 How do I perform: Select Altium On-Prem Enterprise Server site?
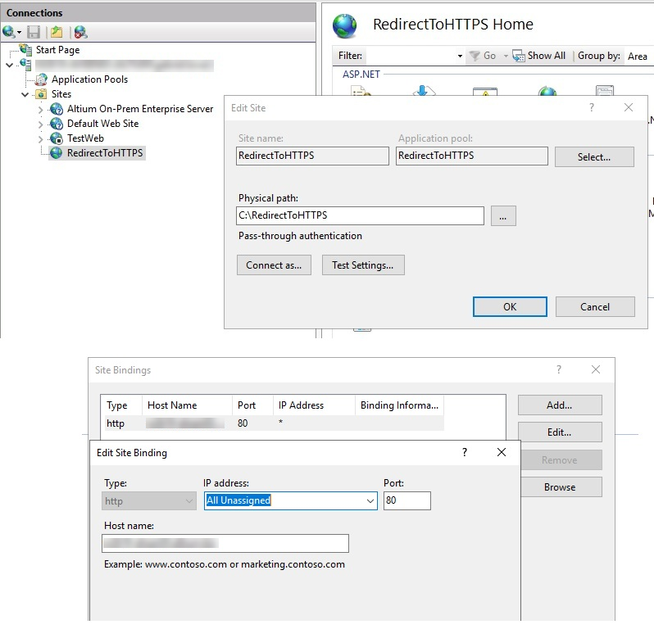139,109
